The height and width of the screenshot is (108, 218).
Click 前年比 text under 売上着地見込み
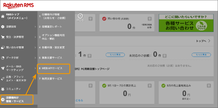186,99
